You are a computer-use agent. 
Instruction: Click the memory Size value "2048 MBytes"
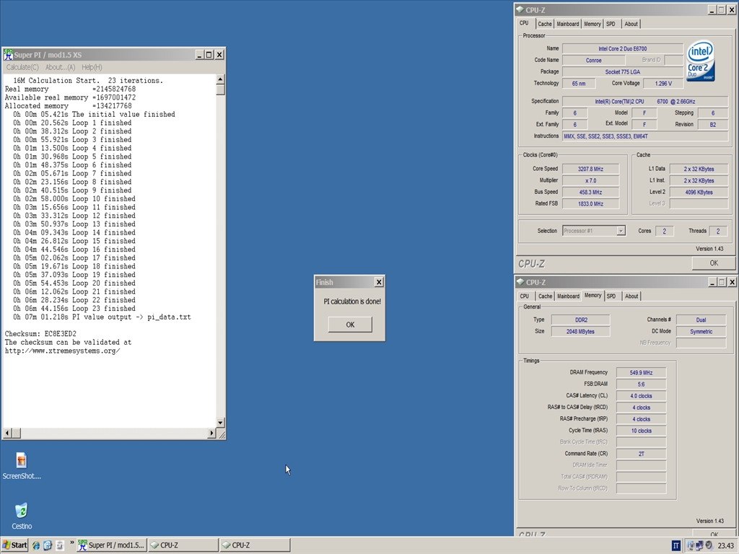(x=581, y=332)
